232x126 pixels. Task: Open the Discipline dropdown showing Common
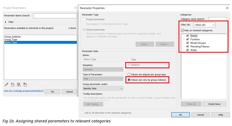pyautogui.click(x=103, y=69)
